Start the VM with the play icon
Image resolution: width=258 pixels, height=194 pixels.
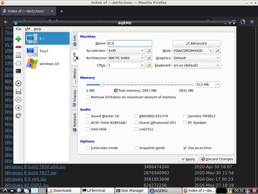18,83
